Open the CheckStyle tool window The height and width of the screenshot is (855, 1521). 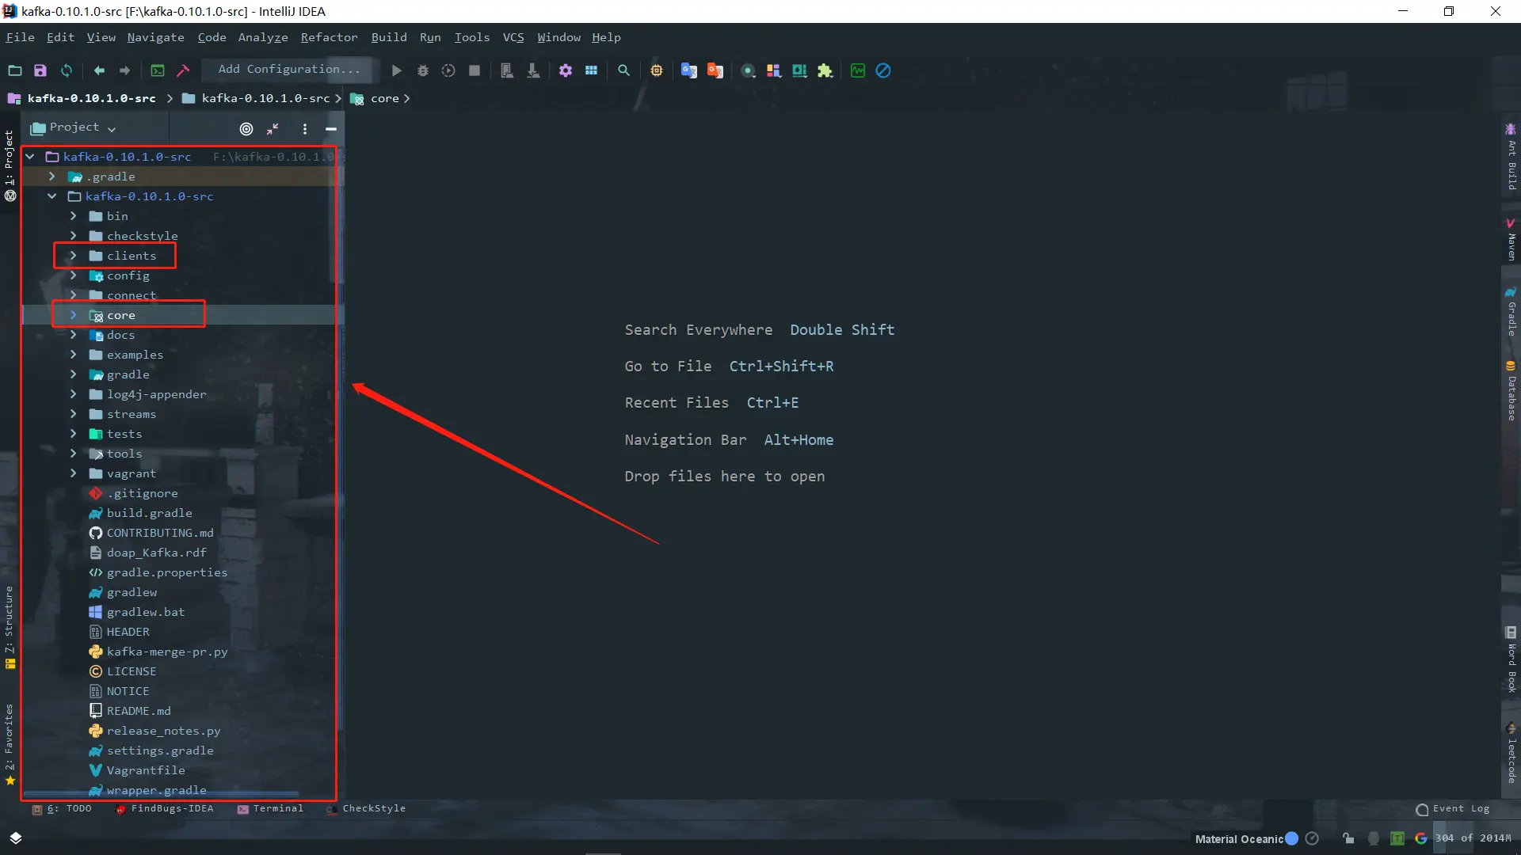tap(366, 808)
